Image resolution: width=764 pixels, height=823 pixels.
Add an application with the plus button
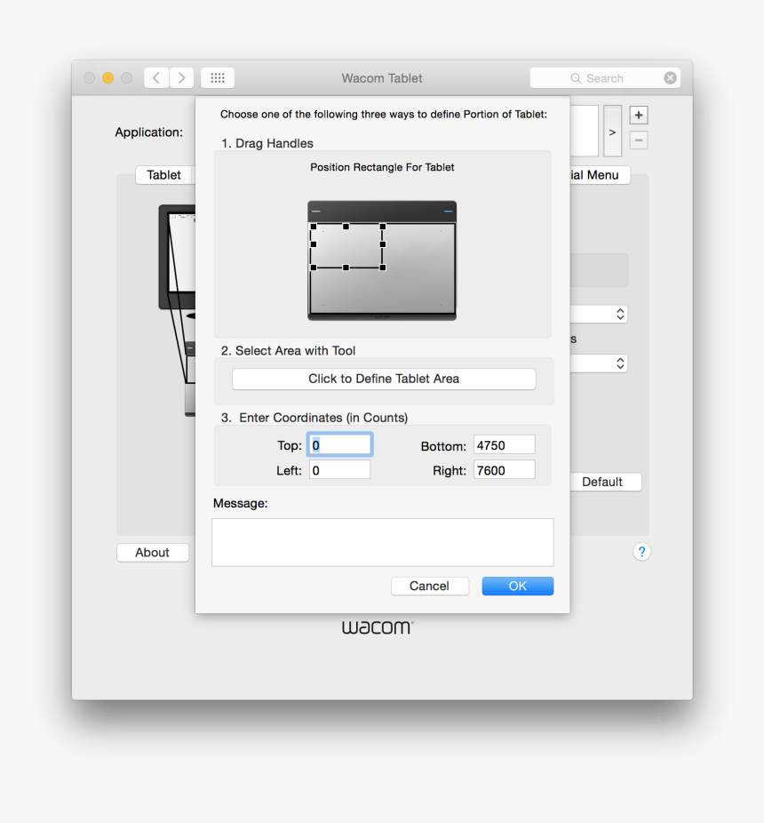tap(639, 115)
